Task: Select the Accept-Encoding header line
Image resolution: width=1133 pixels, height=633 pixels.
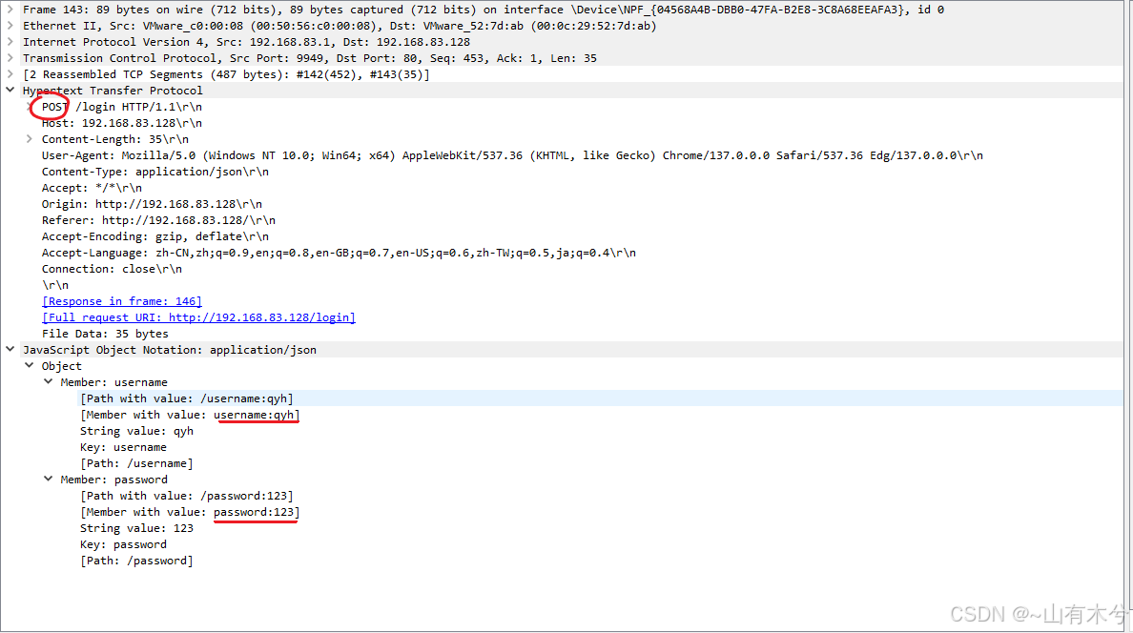Action: coord(154,236)
